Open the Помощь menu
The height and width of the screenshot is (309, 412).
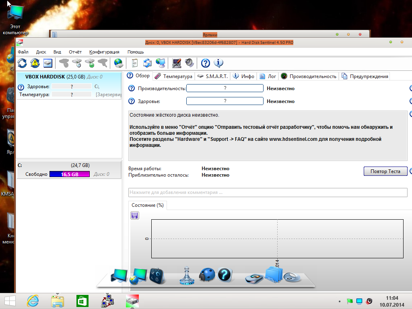pos(136,52)
